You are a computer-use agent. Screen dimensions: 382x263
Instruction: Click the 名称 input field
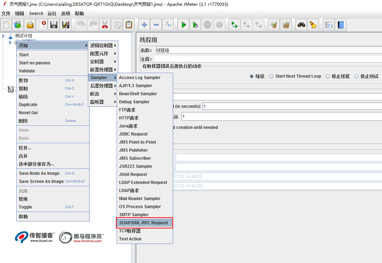coord(268,51)
